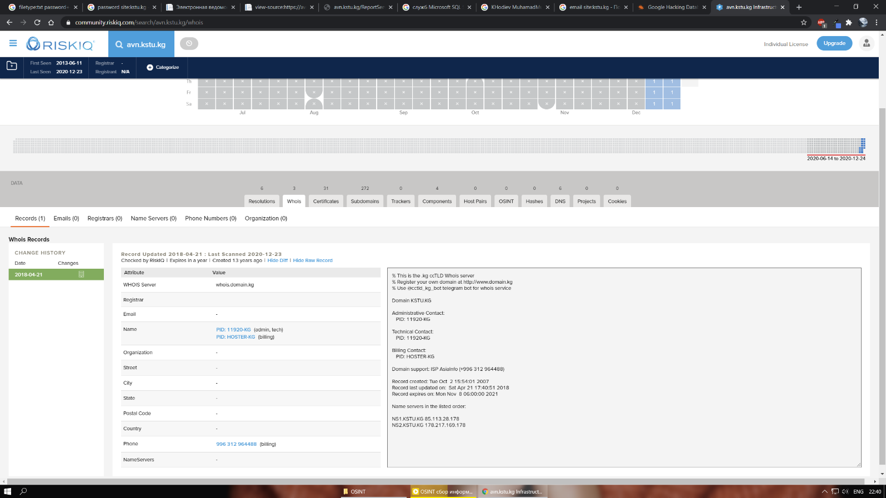Screen dimensions: 886x498
Task: Open the Chrome extensions puzzle icon
Action: (849, 23)
